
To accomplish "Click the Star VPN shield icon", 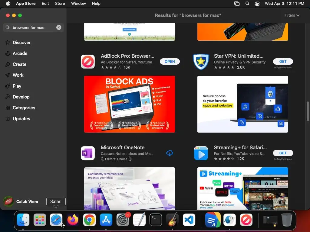I will [201, 62].
